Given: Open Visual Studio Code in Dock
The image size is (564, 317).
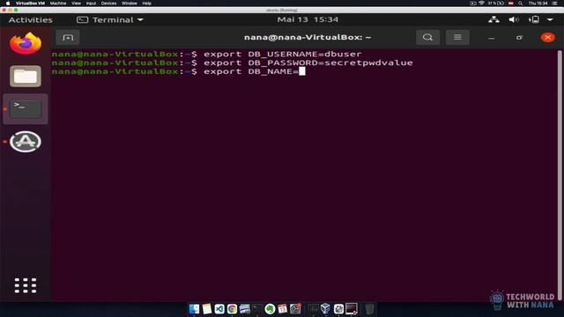Looking at the screenshot, I should point(219,309).
